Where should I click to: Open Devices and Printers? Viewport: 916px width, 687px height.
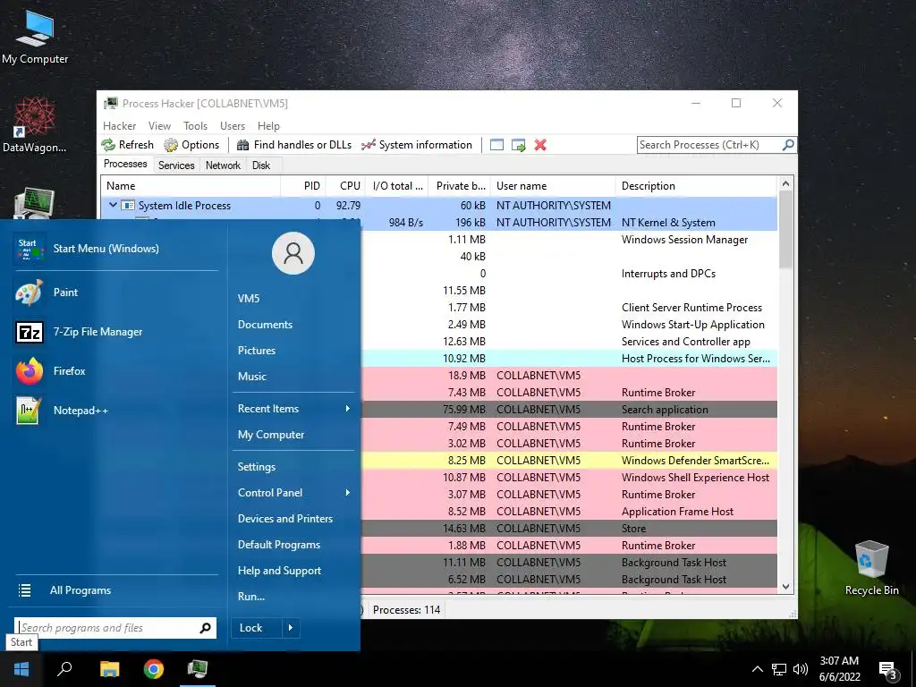coord(285,519)
